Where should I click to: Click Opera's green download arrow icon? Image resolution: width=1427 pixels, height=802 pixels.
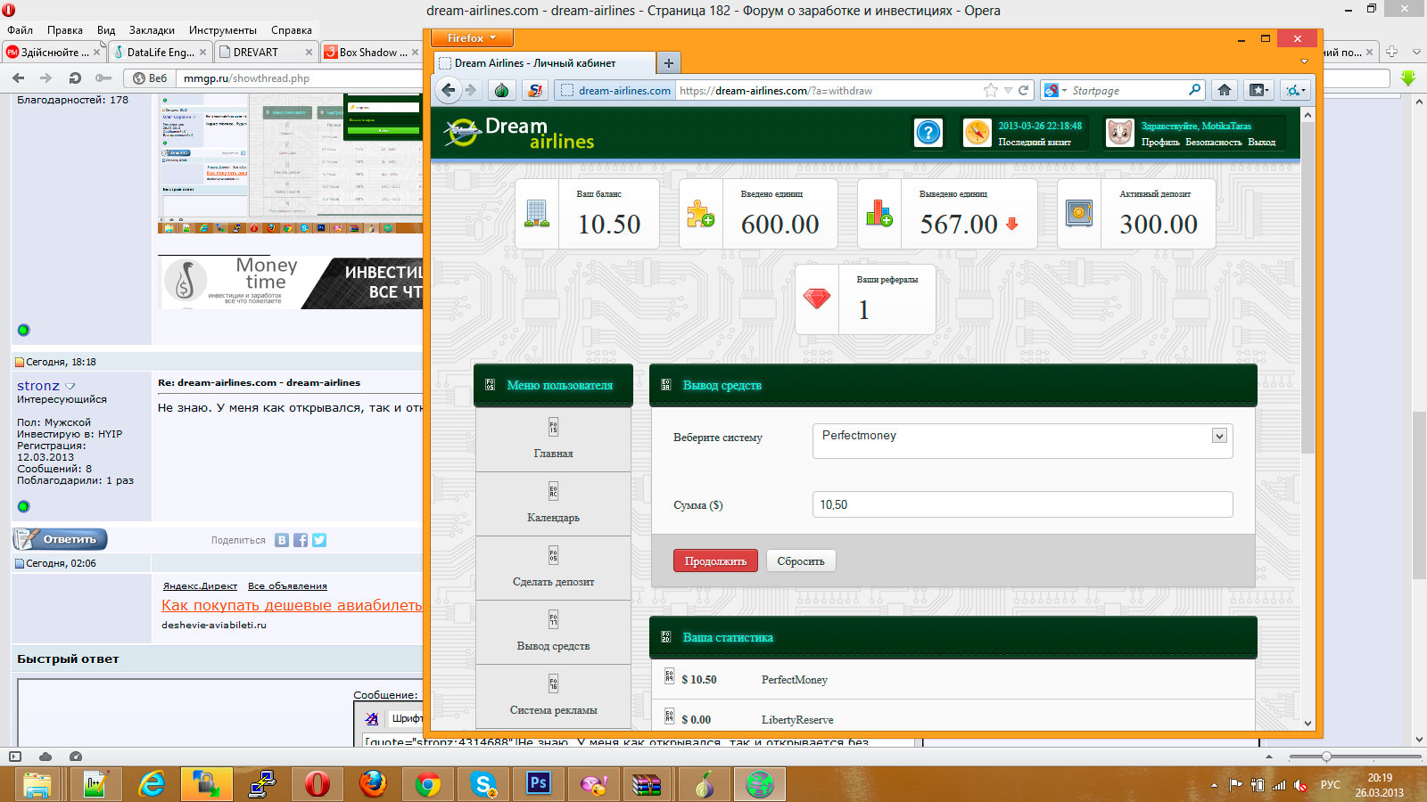pos(1408,78)
